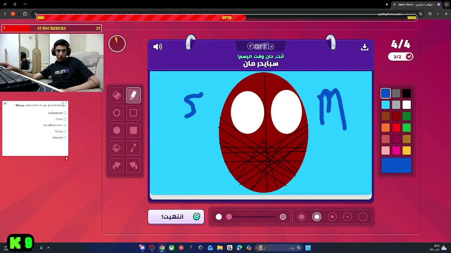
Task: Open the Chrome three-dot menu
Action: point(5,14)
